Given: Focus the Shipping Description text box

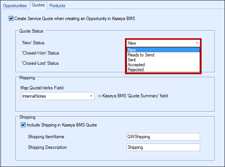Looking at the screenshot, I should coord(163,147).
